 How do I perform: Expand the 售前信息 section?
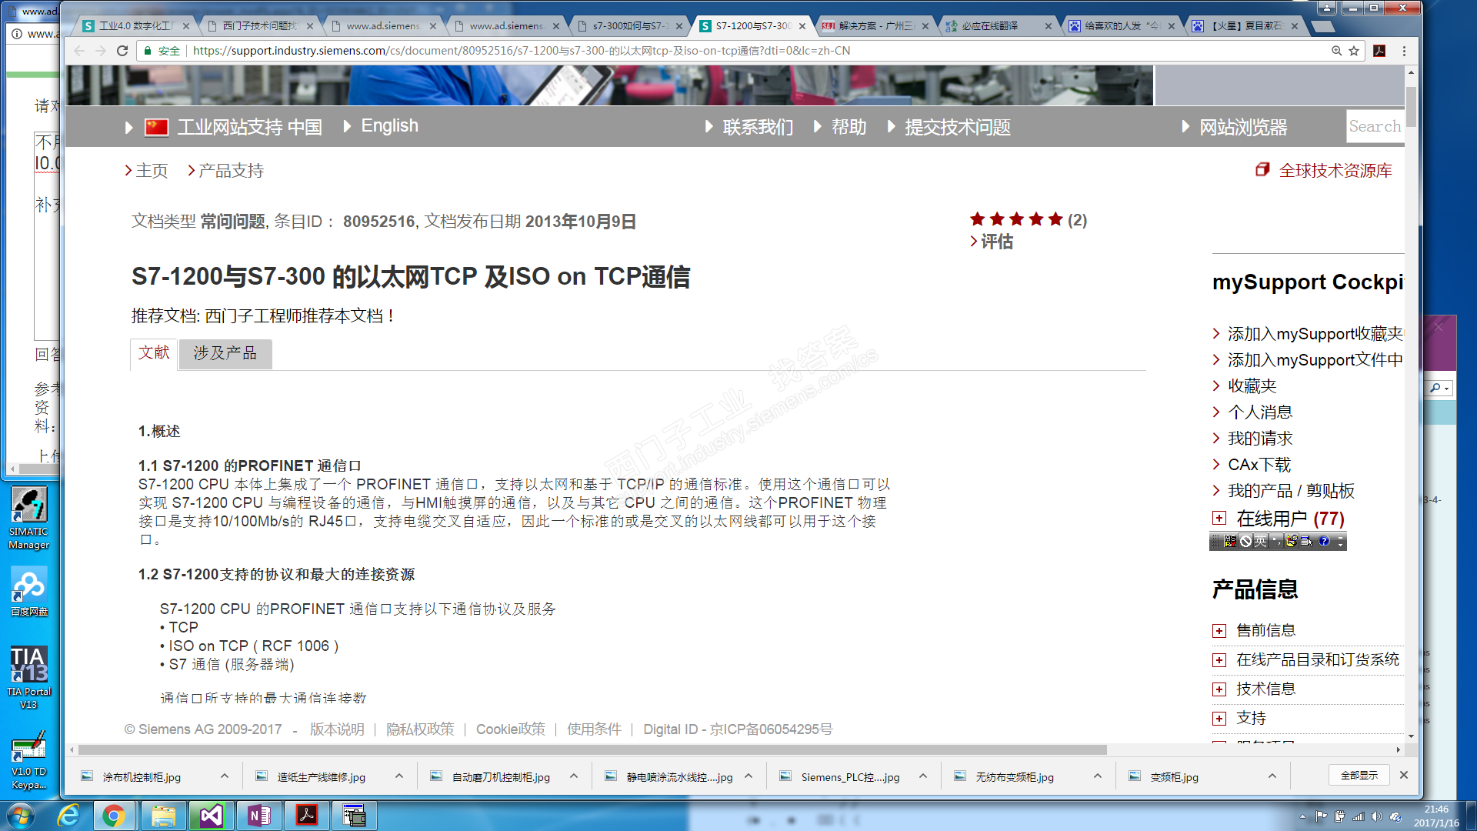tap(1219, 631)
